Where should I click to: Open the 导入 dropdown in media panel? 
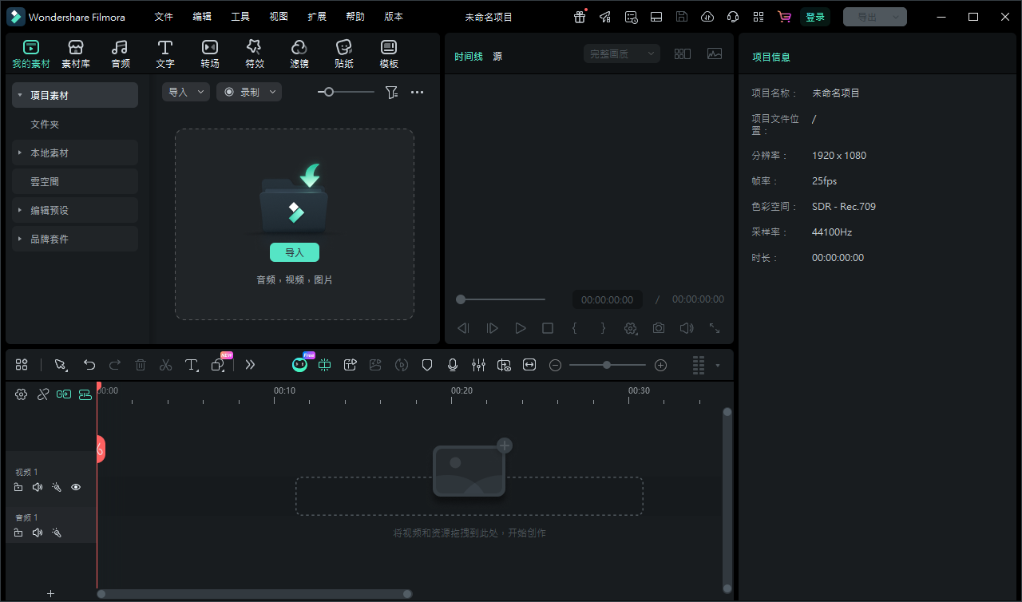pyautogui.click(x=185, y=93)
